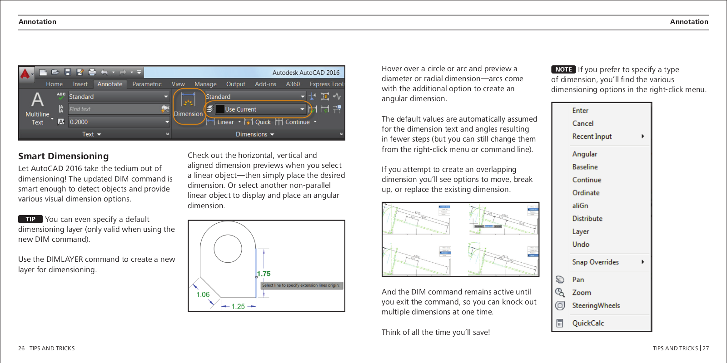The width and height of the screenshot is (727, 363).
Task: Click the Redo arrow icon in Quick Access toolbar
Action: pos(123,72)
